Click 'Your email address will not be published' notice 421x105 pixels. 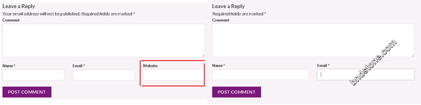pos(41,14)
